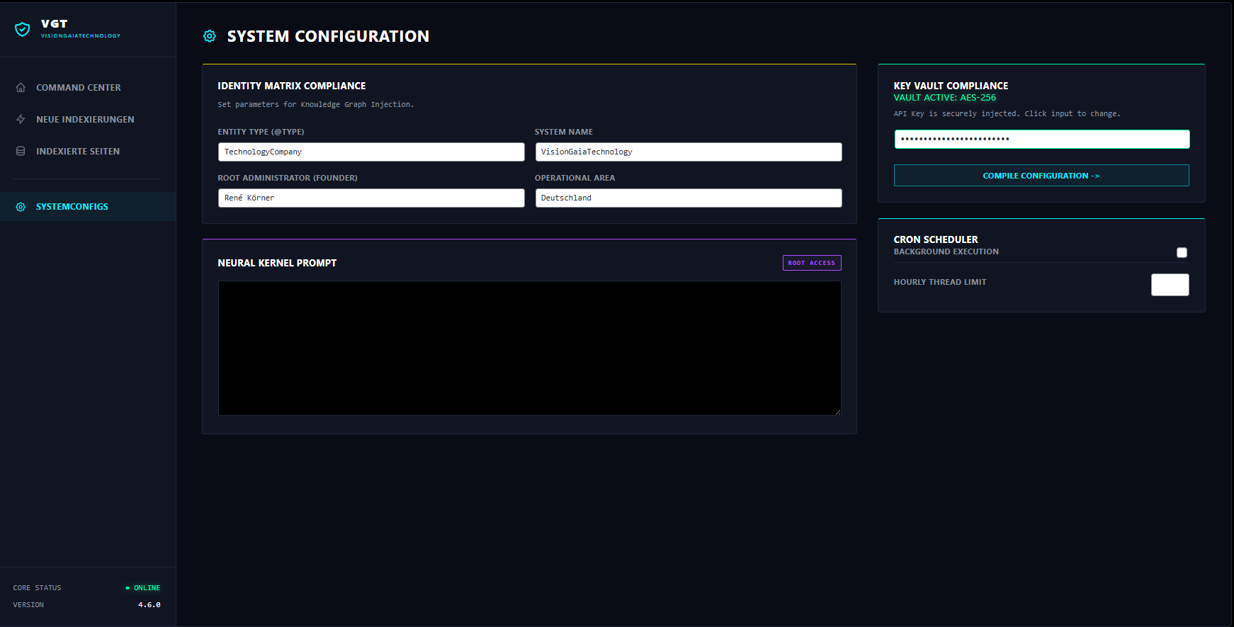The image size is (1234, 627).
Task: Select Systemconfigs menu item
Action: (88, 206)
